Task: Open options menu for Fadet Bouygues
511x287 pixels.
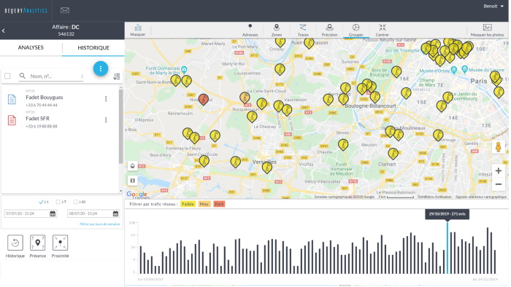Action: (x=106, y=99)
